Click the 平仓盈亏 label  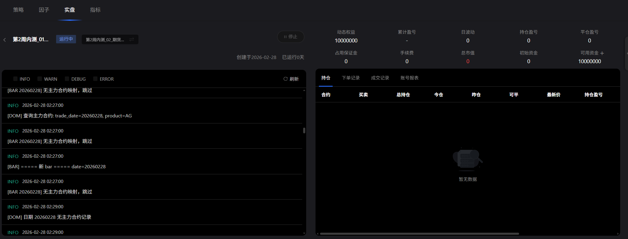pyautogui.click(x=590, y=32)
